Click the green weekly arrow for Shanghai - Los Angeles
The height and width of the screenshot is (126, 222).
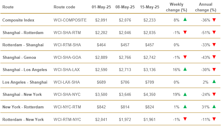pyautogui.click(x=185, y=69)
